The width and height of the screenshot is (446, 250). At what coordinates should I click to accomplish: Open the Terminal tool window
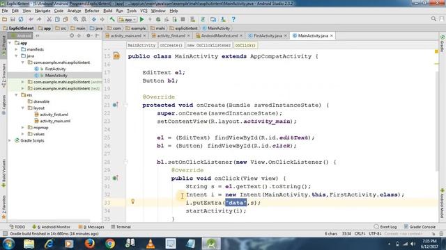click(x=121, y=227)
